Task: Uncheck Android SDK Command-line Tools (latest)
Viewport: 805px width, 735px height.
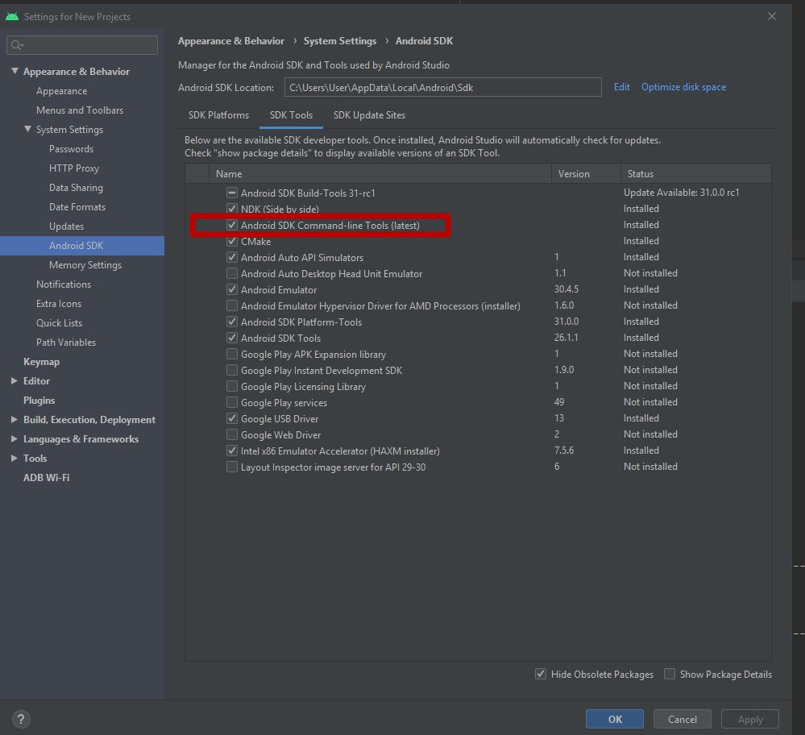Action: coord(232,225)
